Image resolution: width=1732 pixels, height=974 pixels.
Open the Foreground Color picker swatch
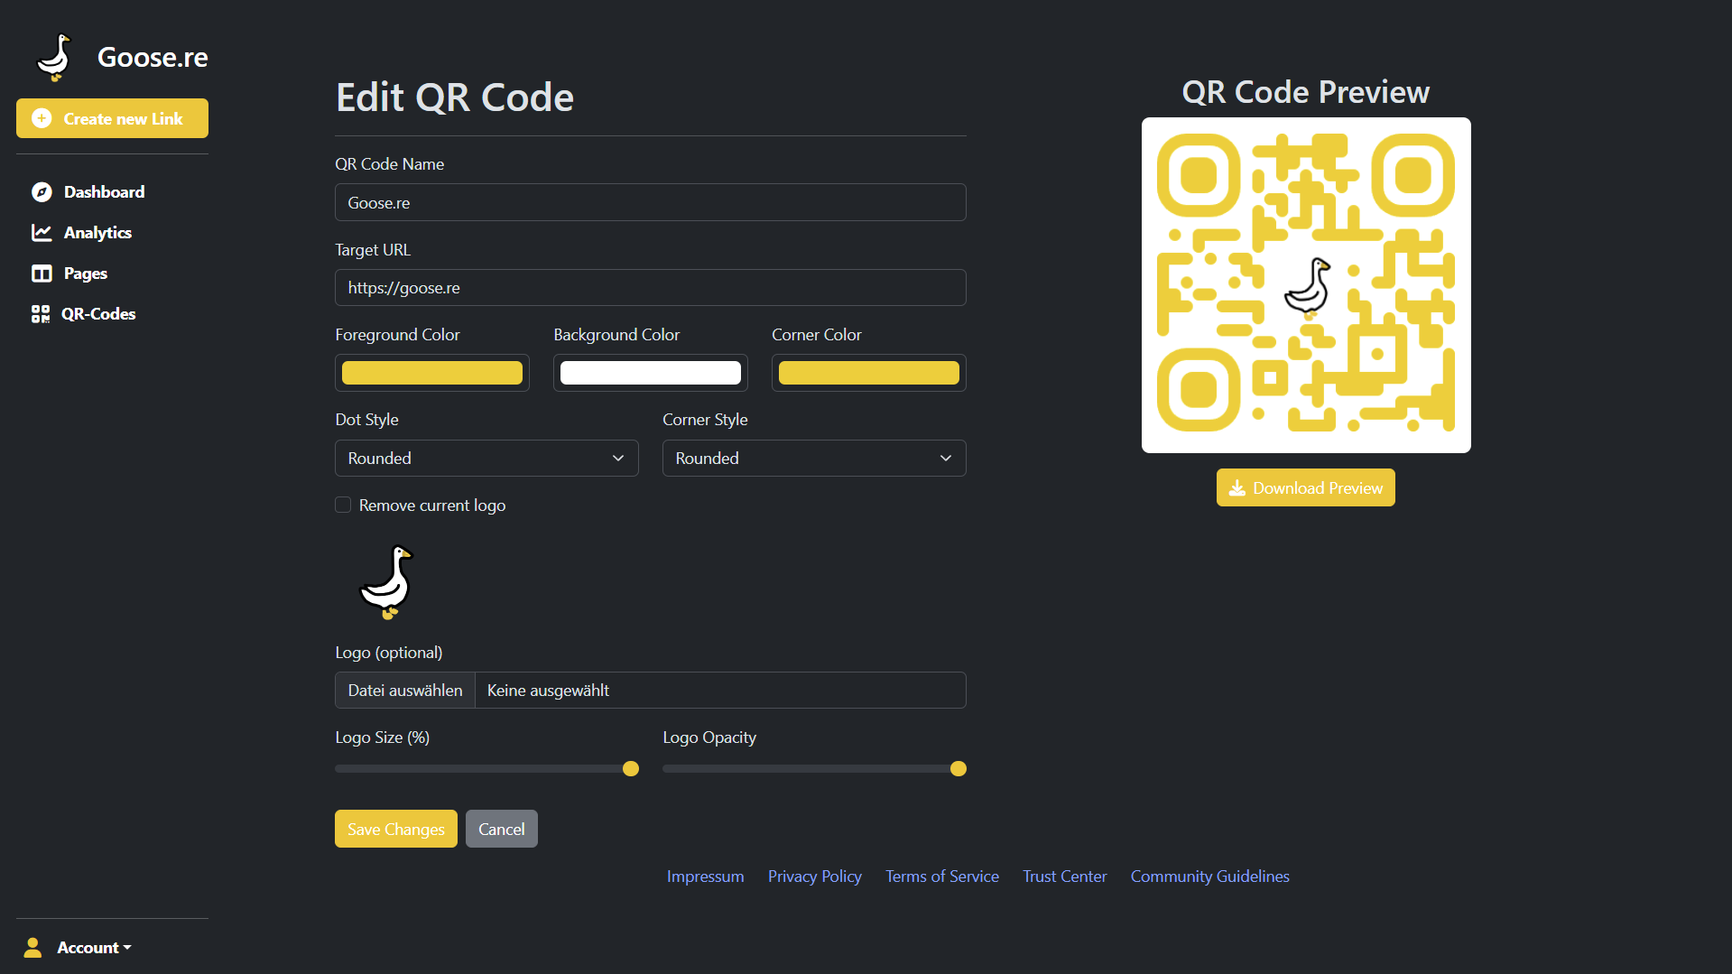point(432,373)
